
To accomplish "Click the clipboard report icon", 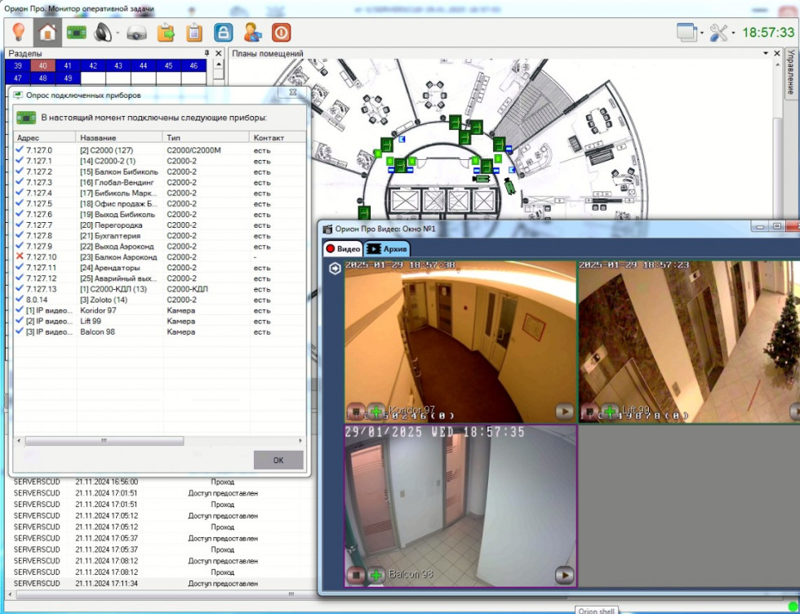I will tap(194, 33).
